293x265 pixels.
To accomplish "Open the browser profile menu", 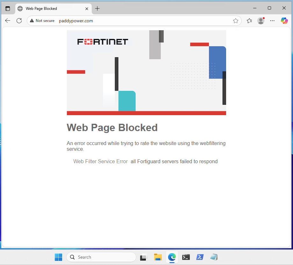I will 261,21.
